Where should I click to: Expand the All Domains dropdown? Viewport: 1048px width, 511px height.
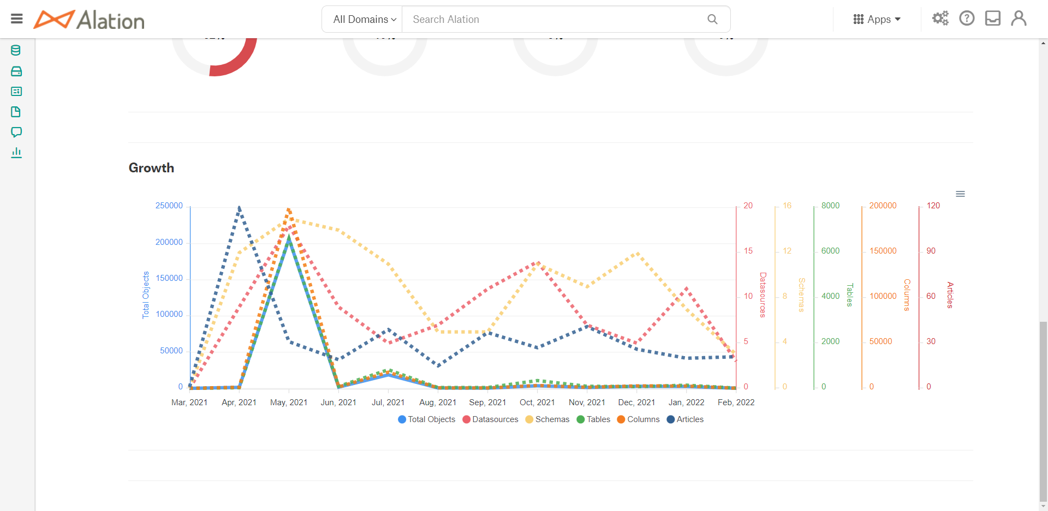click(x=365, y=20)
